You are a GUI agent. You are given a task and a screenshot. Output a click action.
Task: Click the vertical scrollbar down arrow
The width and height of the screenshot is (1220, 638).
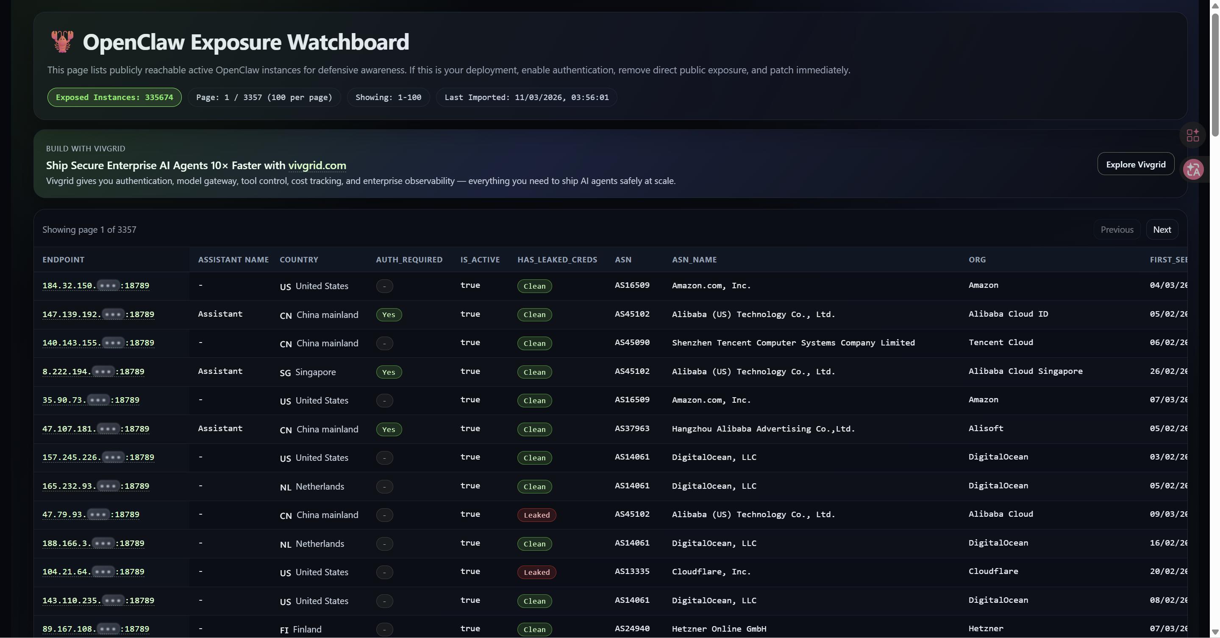(1215, 632)
